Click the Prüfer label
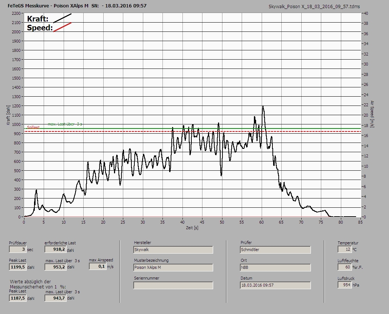 pyautogui.click(x=246, y=243)
